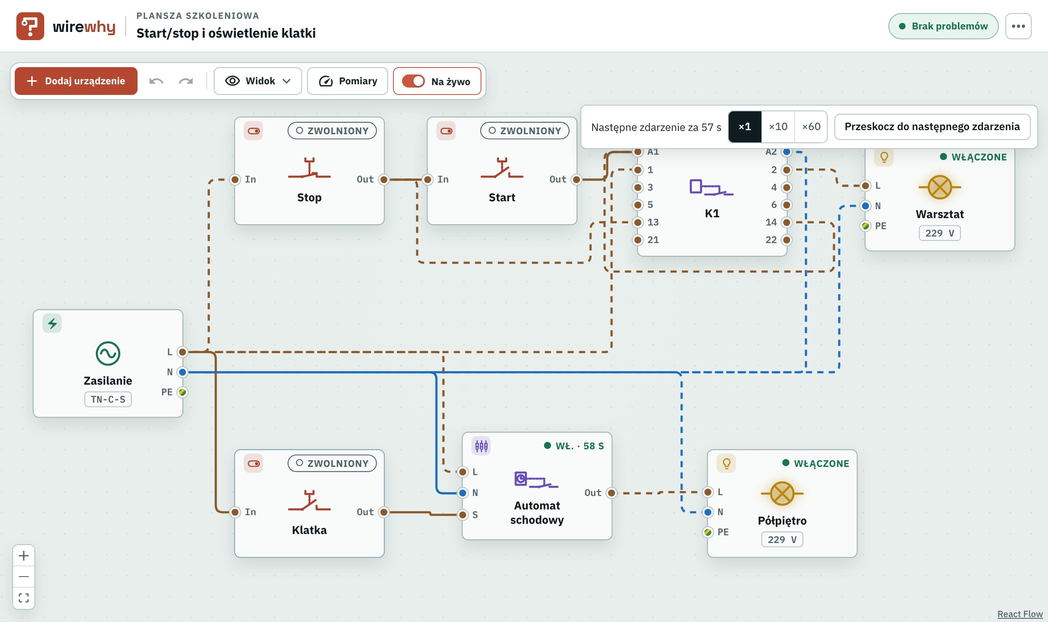Click the Zasilanie L terminal

(x=182, y=352)
